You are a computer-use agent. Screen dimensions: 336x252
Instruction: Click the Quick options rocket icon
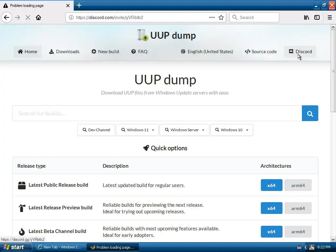(x=146, y=148)
